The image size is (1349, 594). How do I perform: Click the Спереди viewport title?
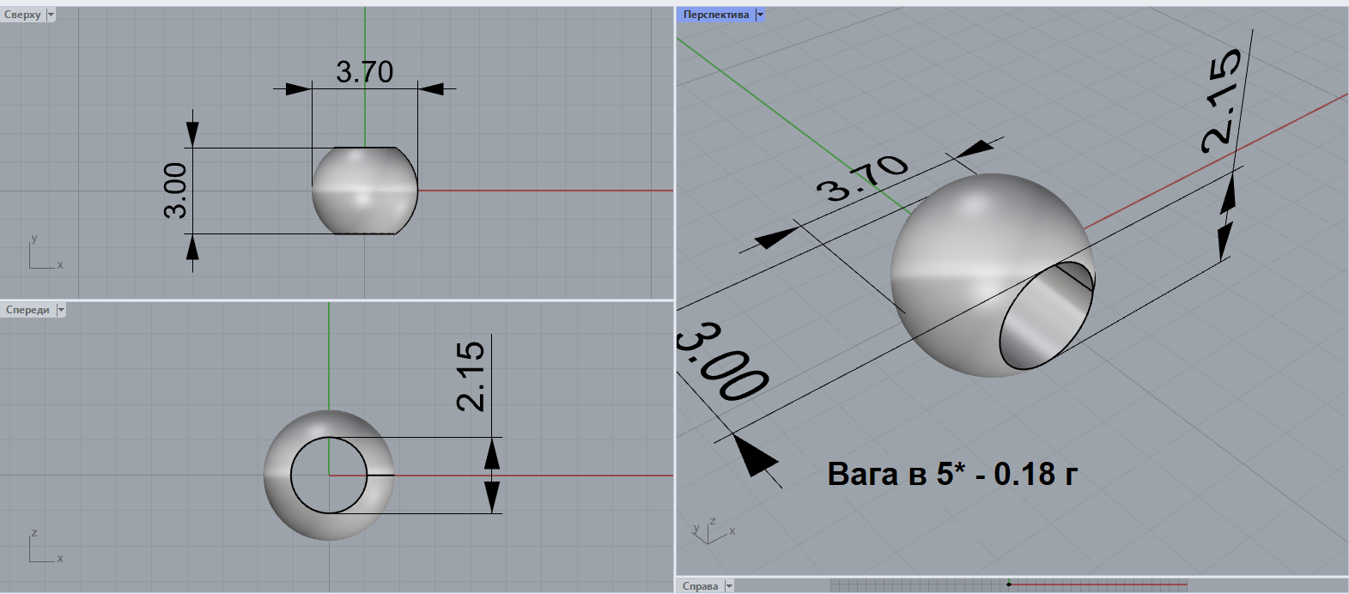[x=27, y=310]
